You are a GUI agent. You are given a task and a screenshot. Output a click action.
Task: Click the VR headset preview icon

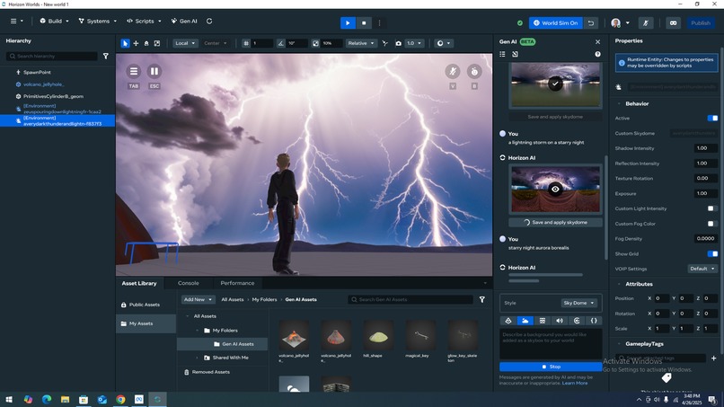[x=673, y=23]
